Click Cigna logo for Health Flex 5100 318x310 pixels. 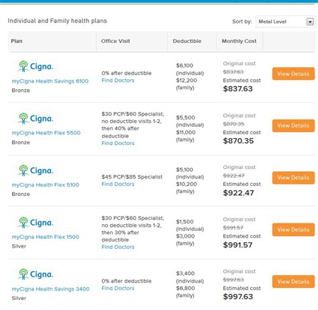click(36, 170)
